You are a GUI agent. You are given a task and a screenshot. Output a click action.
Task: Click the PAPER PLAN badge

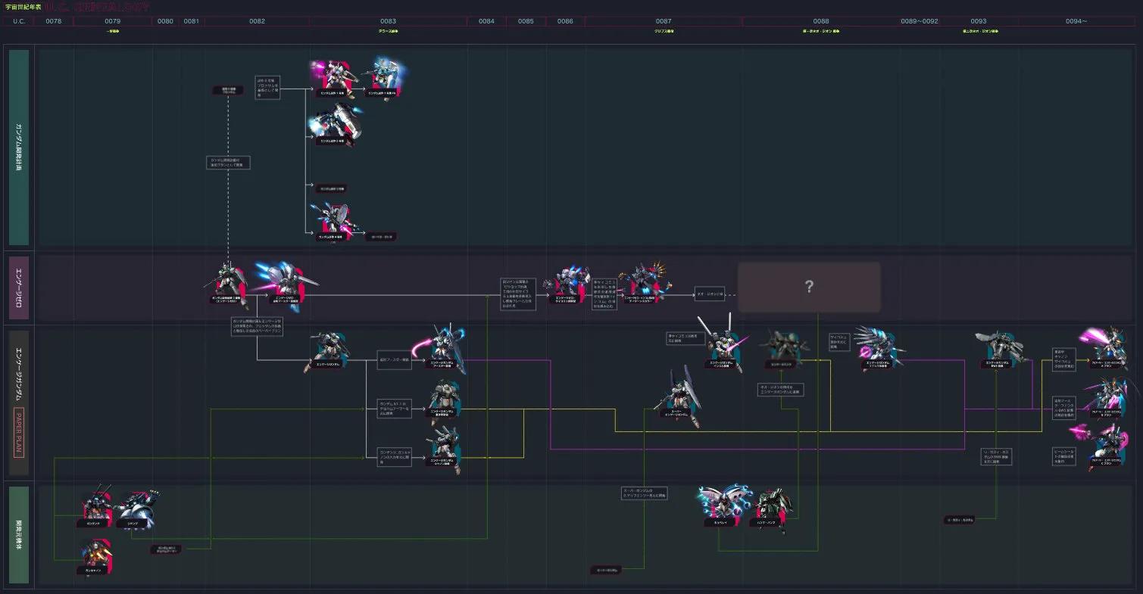(20, 434)
